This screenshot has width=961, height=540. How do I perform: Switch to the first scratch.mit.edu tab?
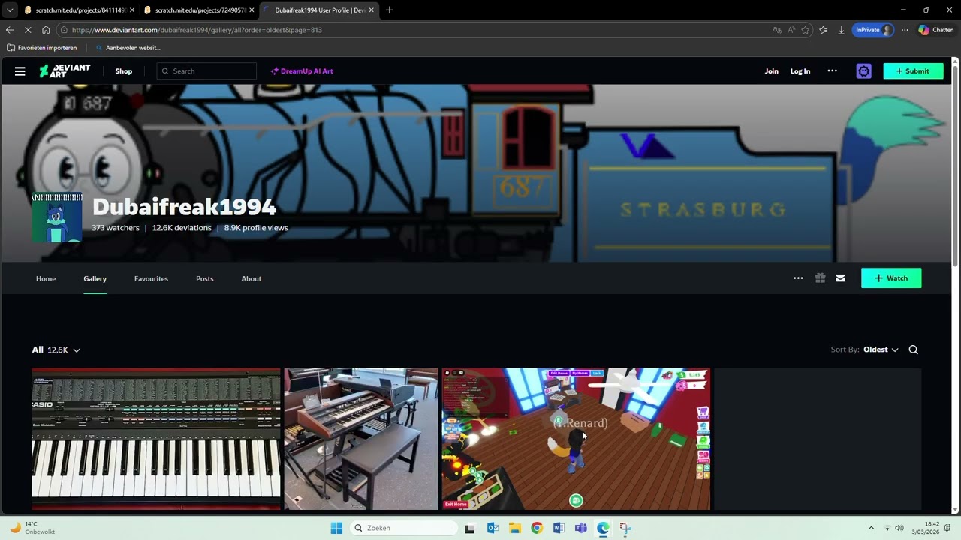[x=79, y=10]
